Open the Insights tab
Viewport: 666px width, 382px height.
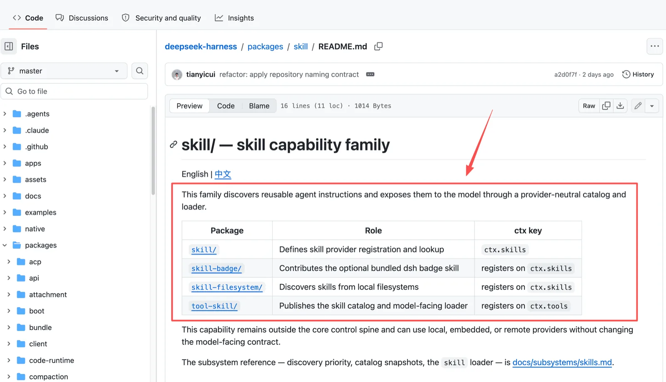click(x=234, y=18)
